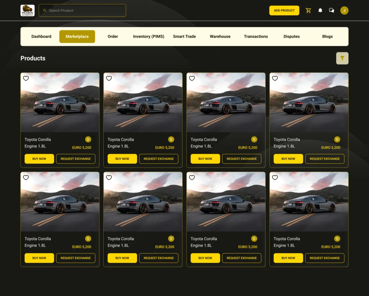This screenshot has height=296, width=369.
Task: Add second bottom-row product to cart icon
Action: (171, 239)
